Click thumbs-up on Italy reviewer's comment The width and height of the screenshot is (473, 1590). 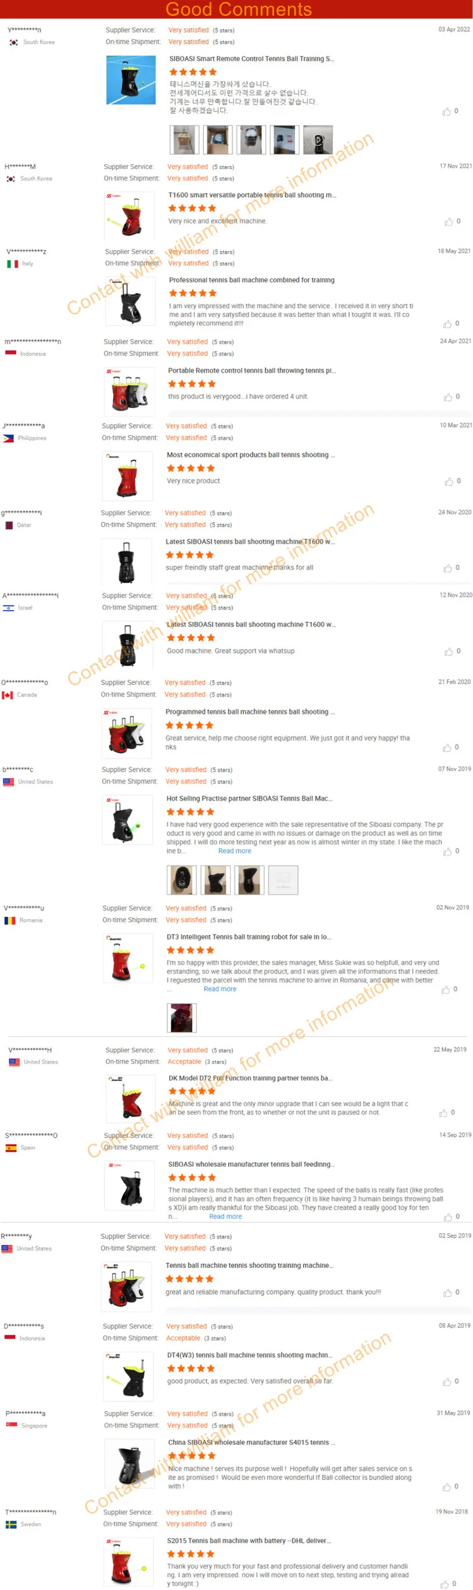point(447,324)
